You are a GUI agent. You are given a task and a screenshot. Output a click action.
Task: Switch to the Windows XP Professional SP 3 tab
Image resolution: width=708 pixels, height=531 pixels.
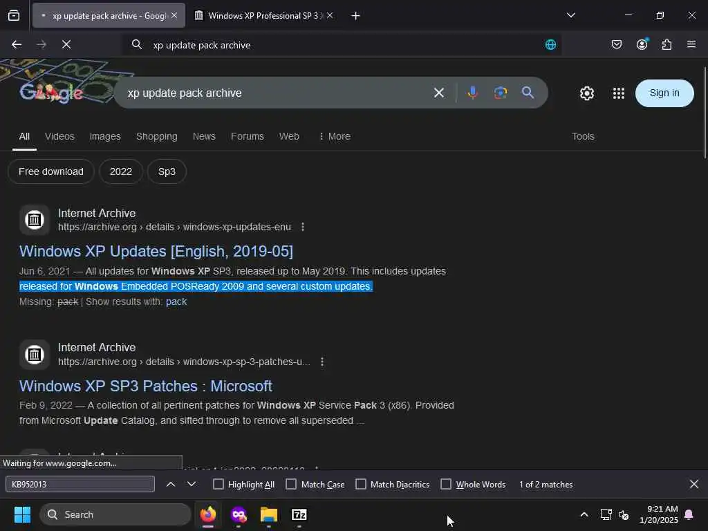(x=263, y=16)
